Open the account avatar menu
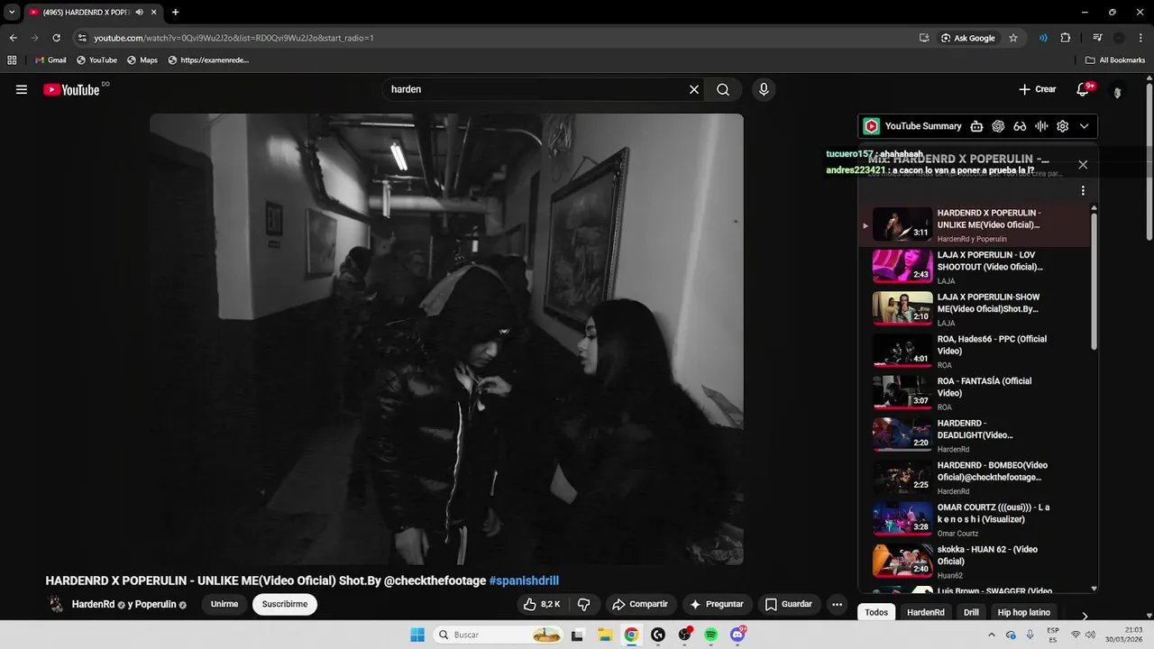The height and width of the screenshot is (649, 1154). (x=1118, y=91)
